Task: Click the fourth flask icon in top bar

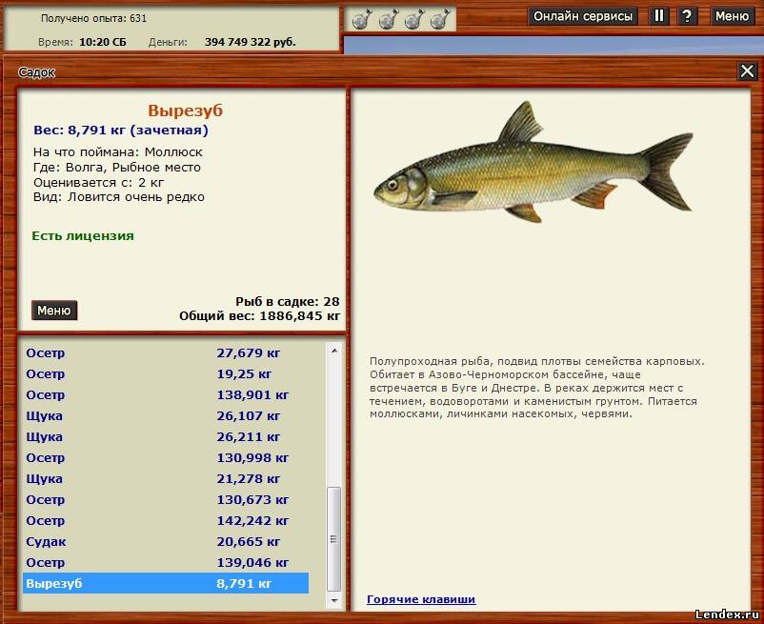Action: 439,18
